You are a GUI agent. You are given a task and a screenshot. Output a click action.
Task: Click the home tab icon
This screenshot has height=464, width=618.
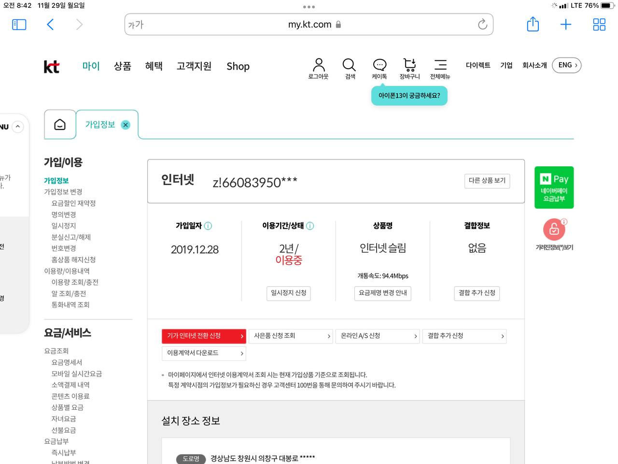pyautogui.click(x=60, y=125)
